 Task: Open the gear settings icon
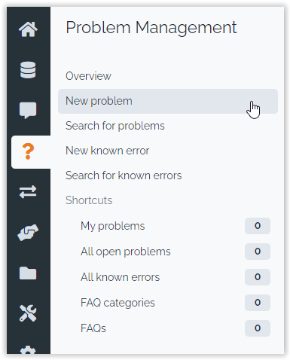click(28, 350)
